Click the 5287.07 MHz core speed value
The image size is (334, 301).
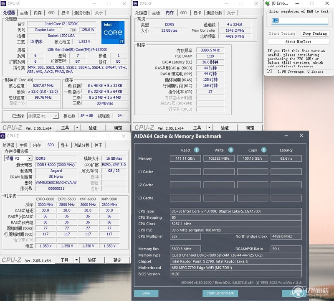pos(43,86)
